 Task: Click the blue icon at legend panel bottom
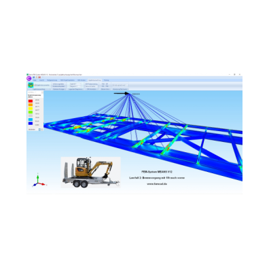pos(39,130)
